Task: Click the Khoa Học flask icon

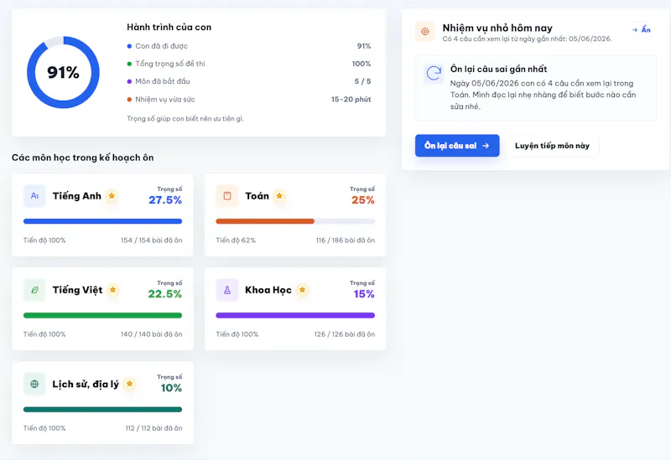Action: [x=227, y=290]
